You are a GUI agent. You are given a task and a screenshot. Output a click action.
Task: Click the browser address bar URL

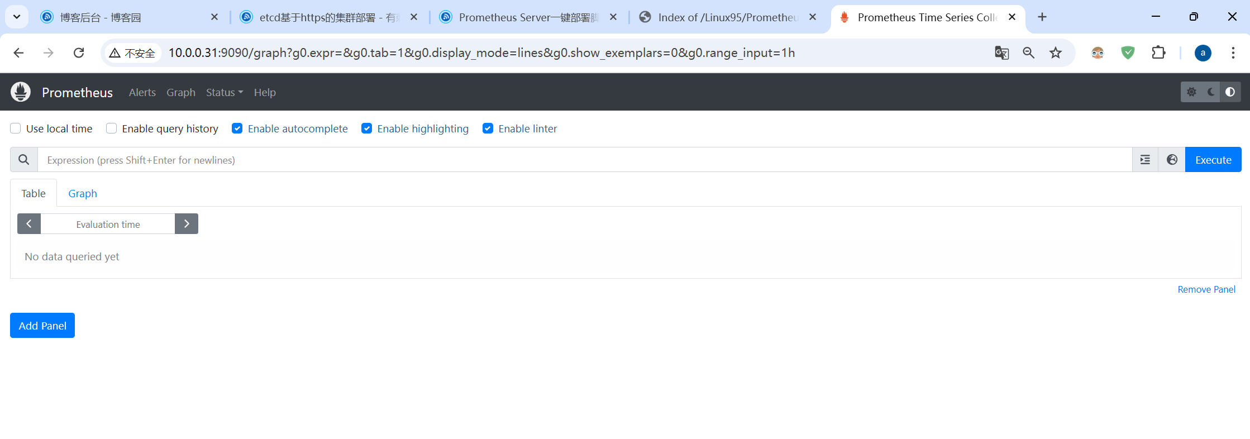pyautogui.click(x=481, y=53)
